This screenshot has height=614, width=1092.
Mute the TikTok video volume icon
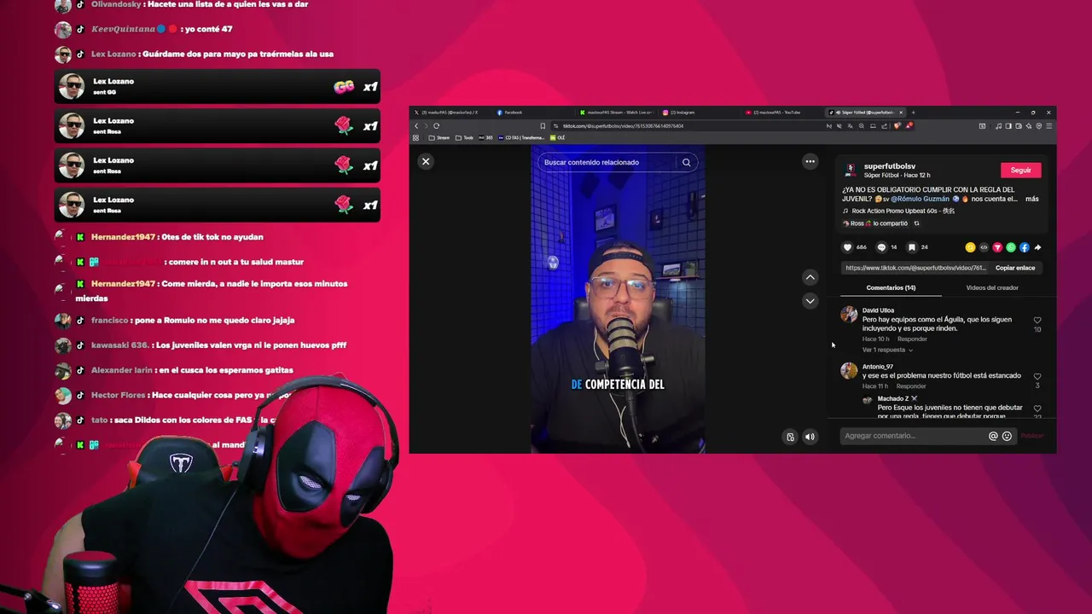pyautogui.click(x=810, y=437)
